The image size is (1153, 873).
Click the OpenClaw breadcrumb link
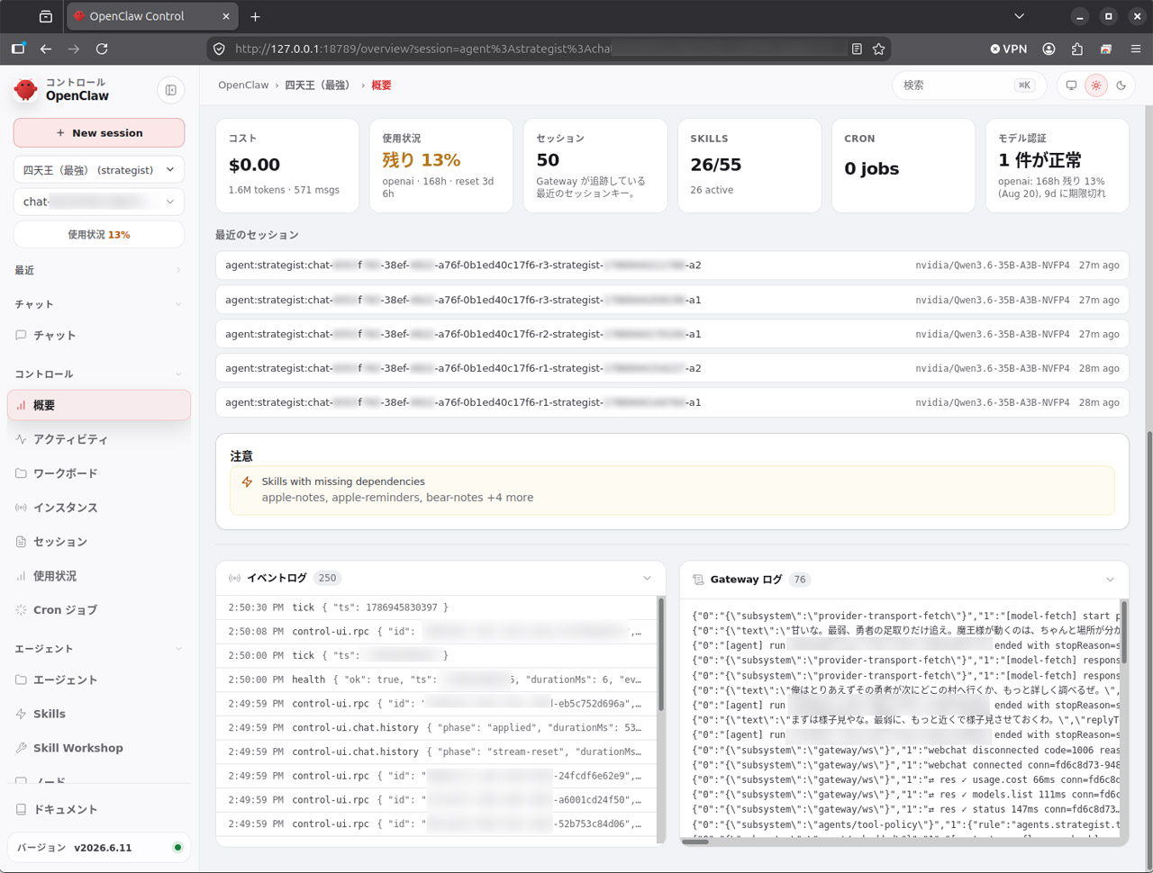[243, 85]
